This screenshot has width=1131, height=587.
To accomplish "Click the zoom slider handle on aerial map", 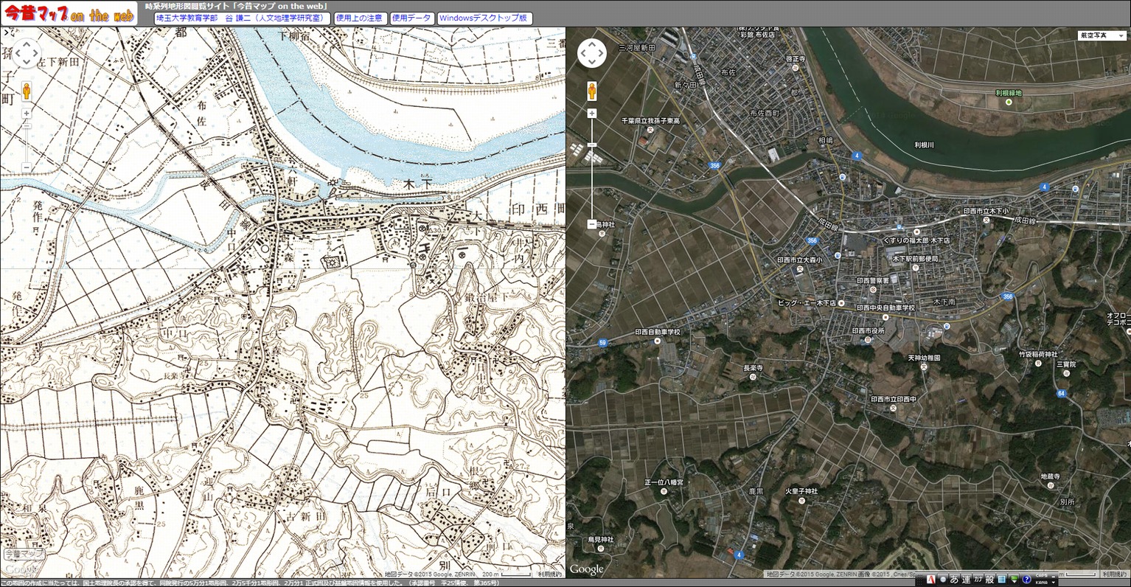I will click(x=591, y=145).
